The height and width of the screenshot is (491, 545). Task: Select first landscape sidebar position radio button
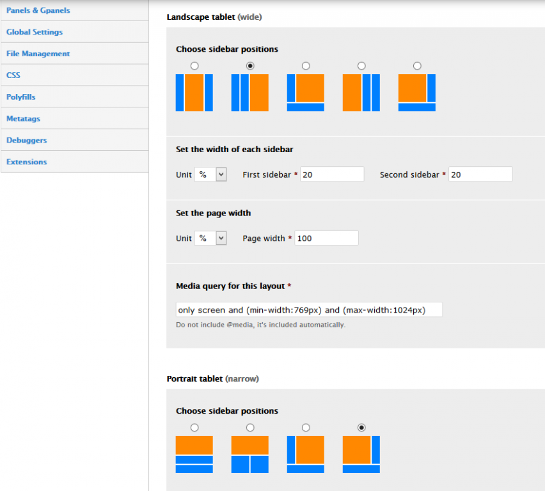pos(194,66)
